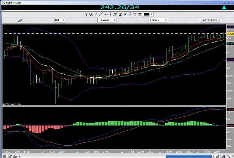Click the 0.4726 MACD value label

[x=230, y=110]
